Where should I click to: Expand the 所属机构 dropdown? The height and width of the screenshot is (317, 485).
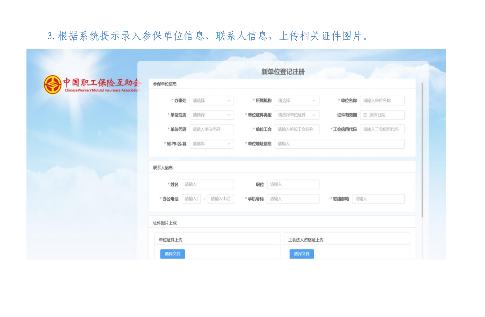coord(297,100)
